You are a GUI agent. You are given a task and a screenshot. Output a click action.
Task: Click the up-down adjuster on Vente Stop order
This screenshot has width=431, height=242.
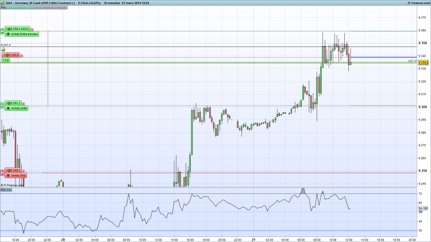pyautogui.click(x=2, y=173)
